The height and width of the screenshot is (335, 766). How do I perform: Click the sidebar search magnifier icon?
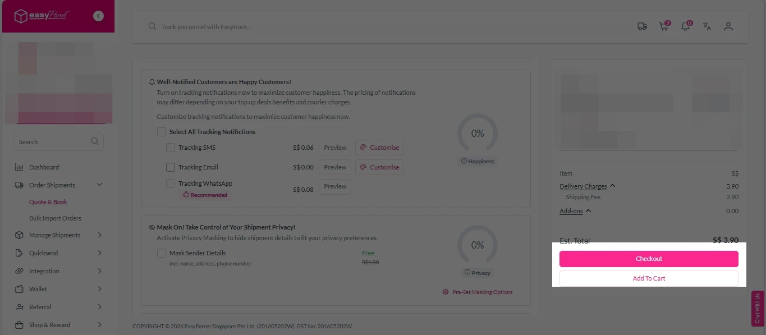(x=95, y=141)
